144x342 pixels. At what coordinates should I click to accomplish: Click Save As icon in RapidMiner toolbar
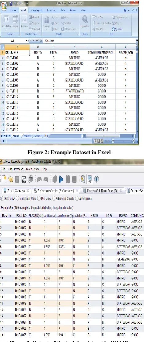point(24,179)
